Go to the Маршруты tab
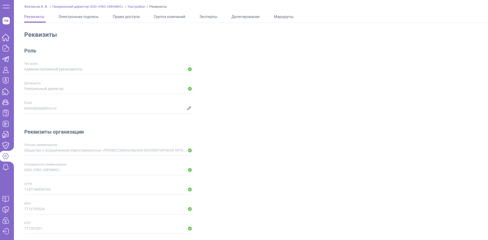The width and height of the screenshot is (488, 240). pos(284,17)
